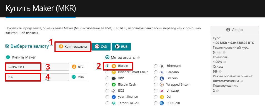This screenshot has width=265, height=106.
Task: Click the MKR unit label beside amount
Action: pyautogui.click(x=81, y=77)
